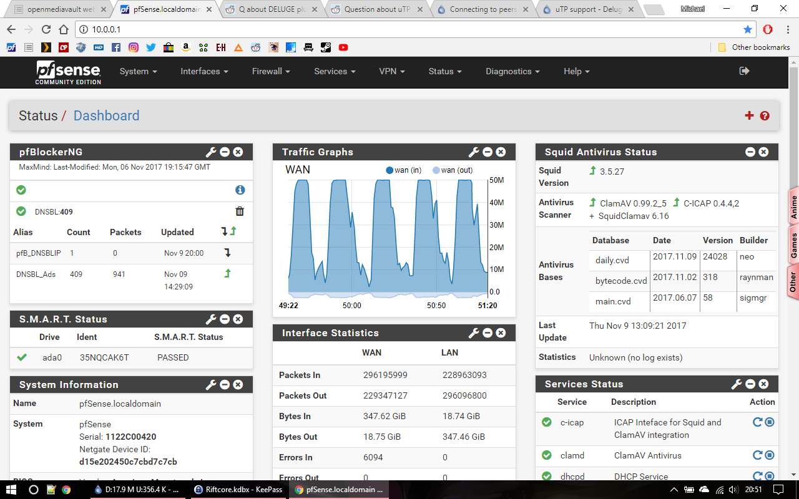Open the Windows Action Center notifications

point(778,490)
